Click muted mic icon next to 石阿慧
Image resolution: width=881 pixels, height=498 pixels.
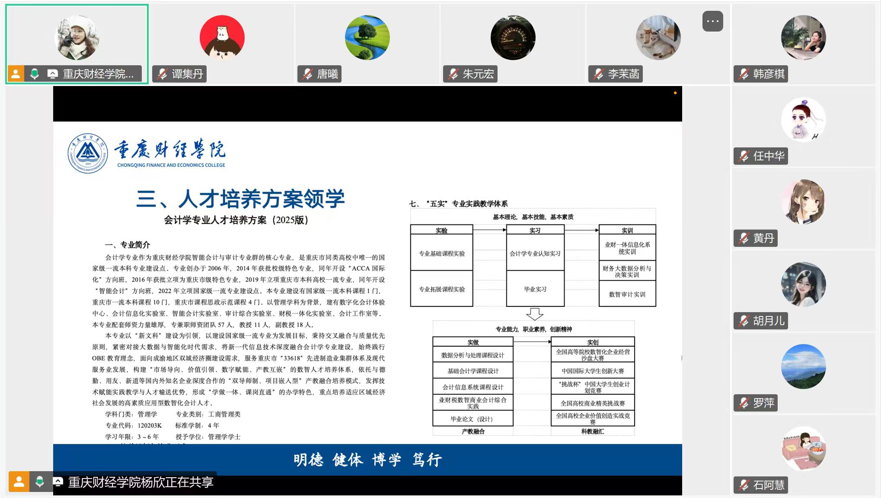744,485
